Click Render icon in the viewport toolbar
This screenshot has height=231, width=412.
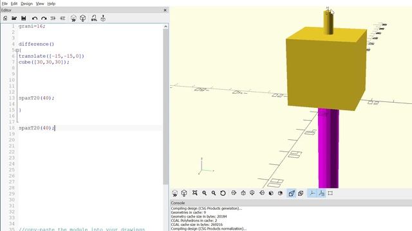tap(184, 193)
